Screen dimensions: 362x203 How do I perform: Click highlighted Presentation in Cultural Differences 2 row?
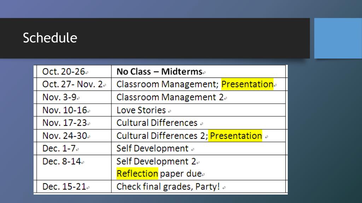click(x=235, y=136)
